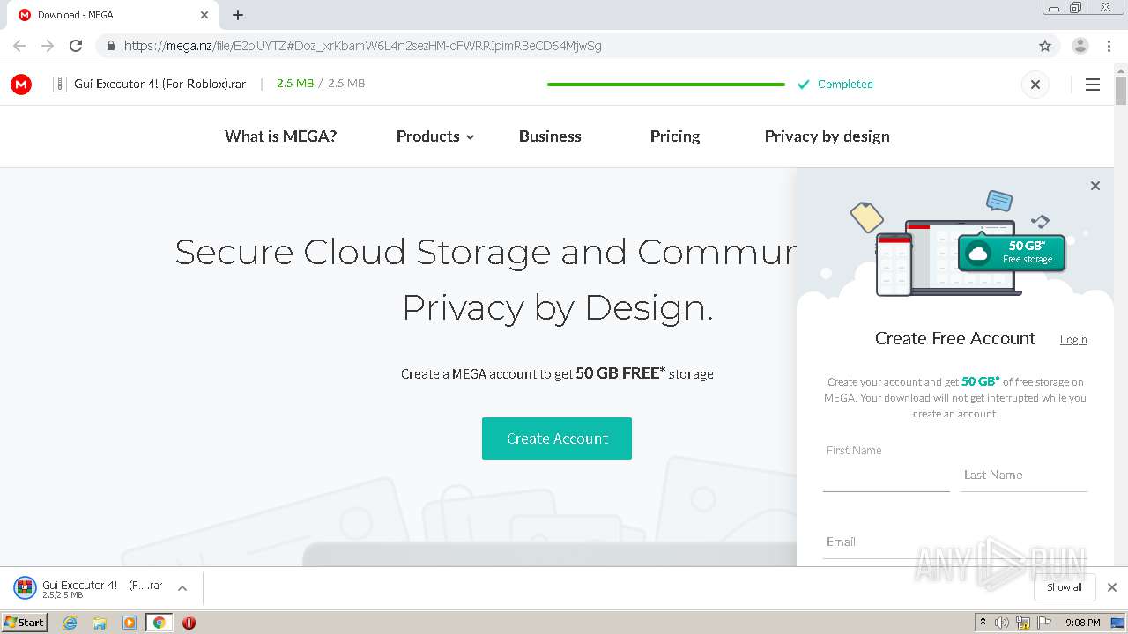Expand the download item options chevron
This screenshot has height=634, width=1128.
point(182,588)
